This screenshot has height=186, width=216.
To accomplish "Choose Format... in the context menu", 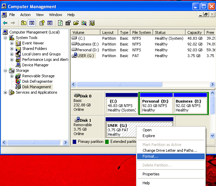I will pos(171,156).
